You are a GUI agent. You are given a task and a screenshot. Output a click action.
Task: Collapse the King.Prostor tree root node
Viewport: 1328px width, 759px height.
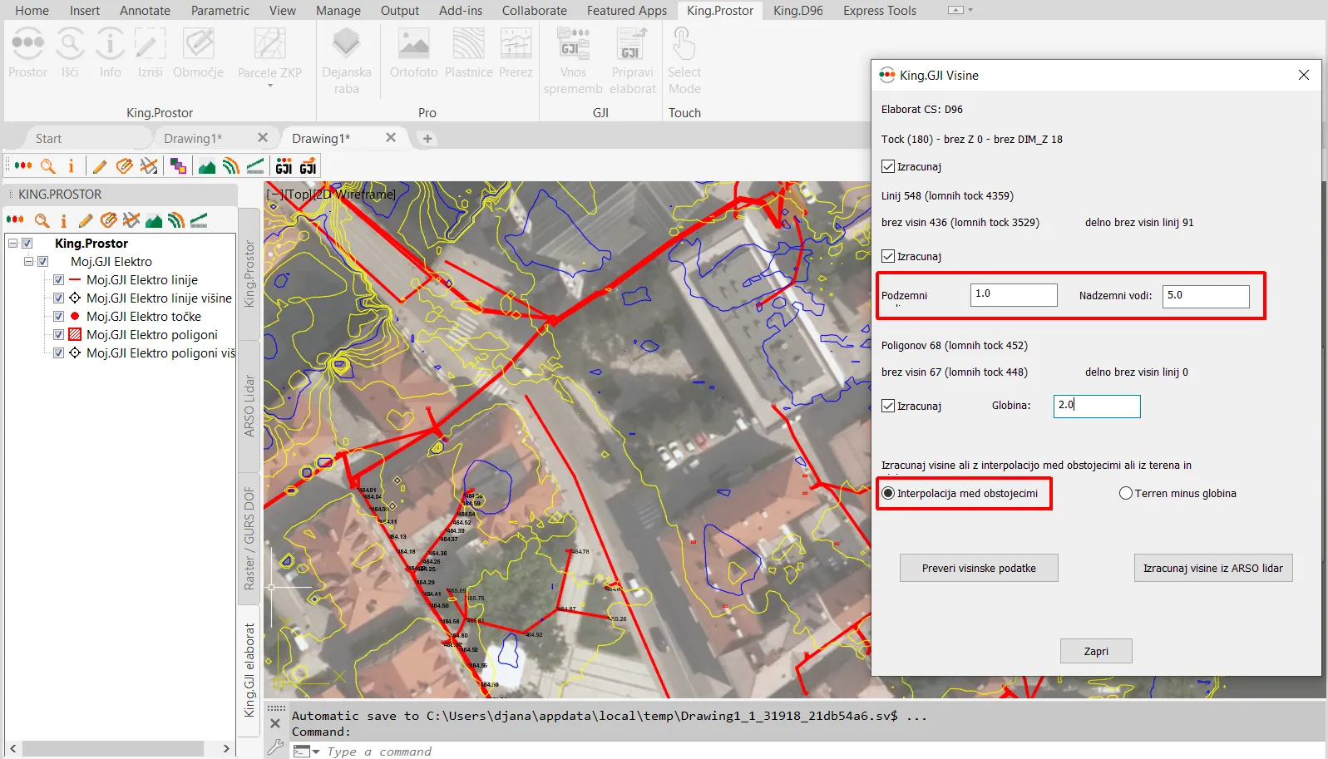(13, 244)
